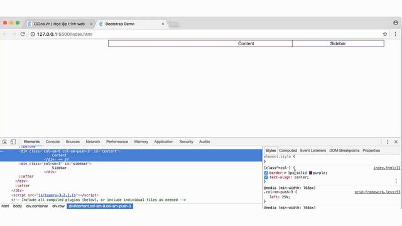402x226 pixels.
Task: Open the Audits tab
Action: pyautogui.click(x=204, y=142)
